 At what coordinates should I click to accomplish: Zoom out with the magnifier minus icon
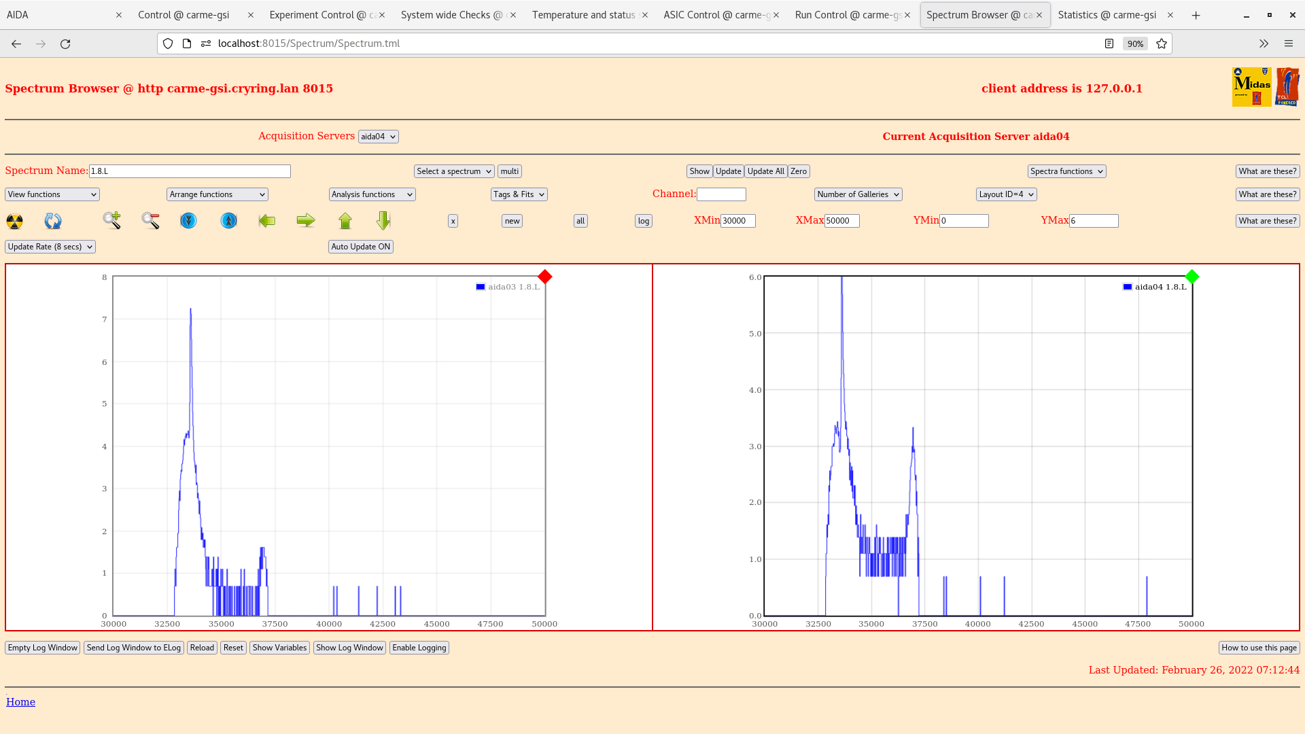point(151,220)
